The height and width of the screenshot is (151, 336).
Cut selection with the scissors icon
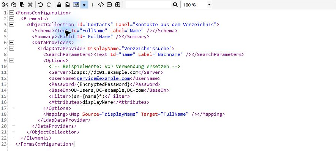tap(5, 5)
